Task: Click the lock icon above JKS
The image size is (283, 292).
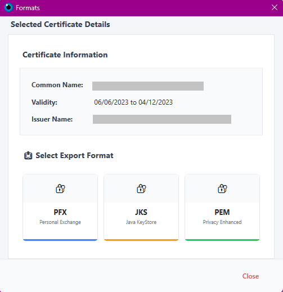Action: [x=141, y=188]
